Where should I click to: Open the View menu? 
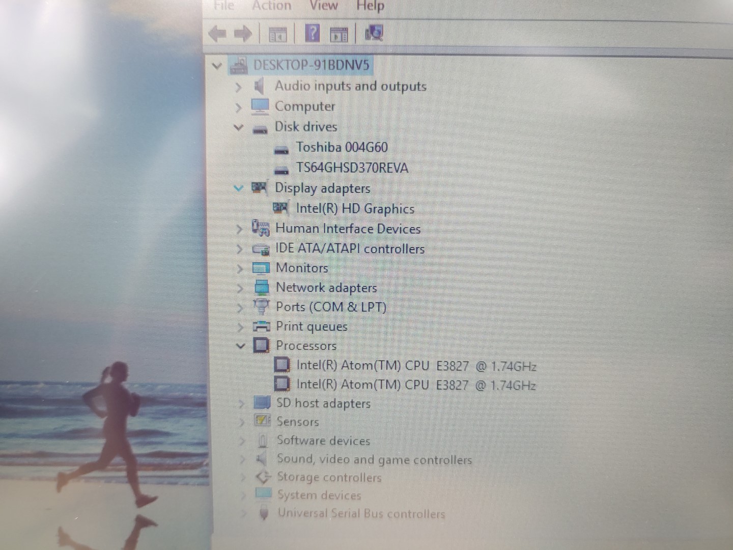click(x=323, y=6)
